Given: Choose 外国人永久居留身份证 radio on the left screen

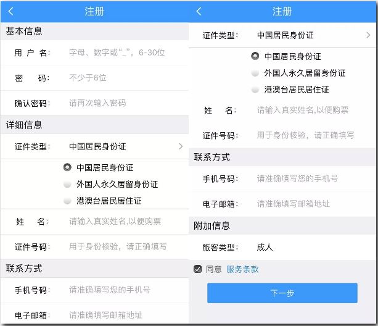Looking at the screenshot, I should click(67, 184).
